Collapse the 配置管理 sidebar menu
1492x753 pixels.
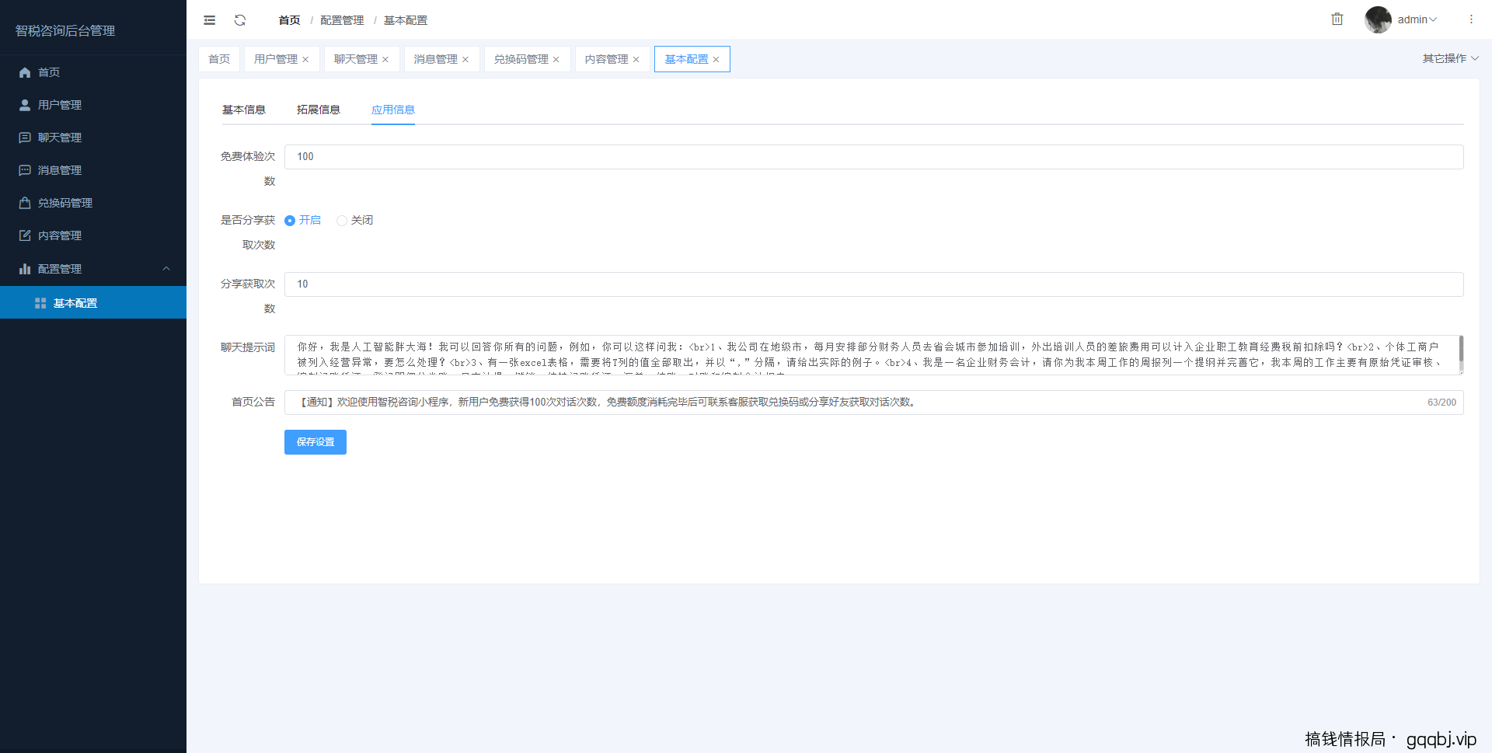(166, 269)
